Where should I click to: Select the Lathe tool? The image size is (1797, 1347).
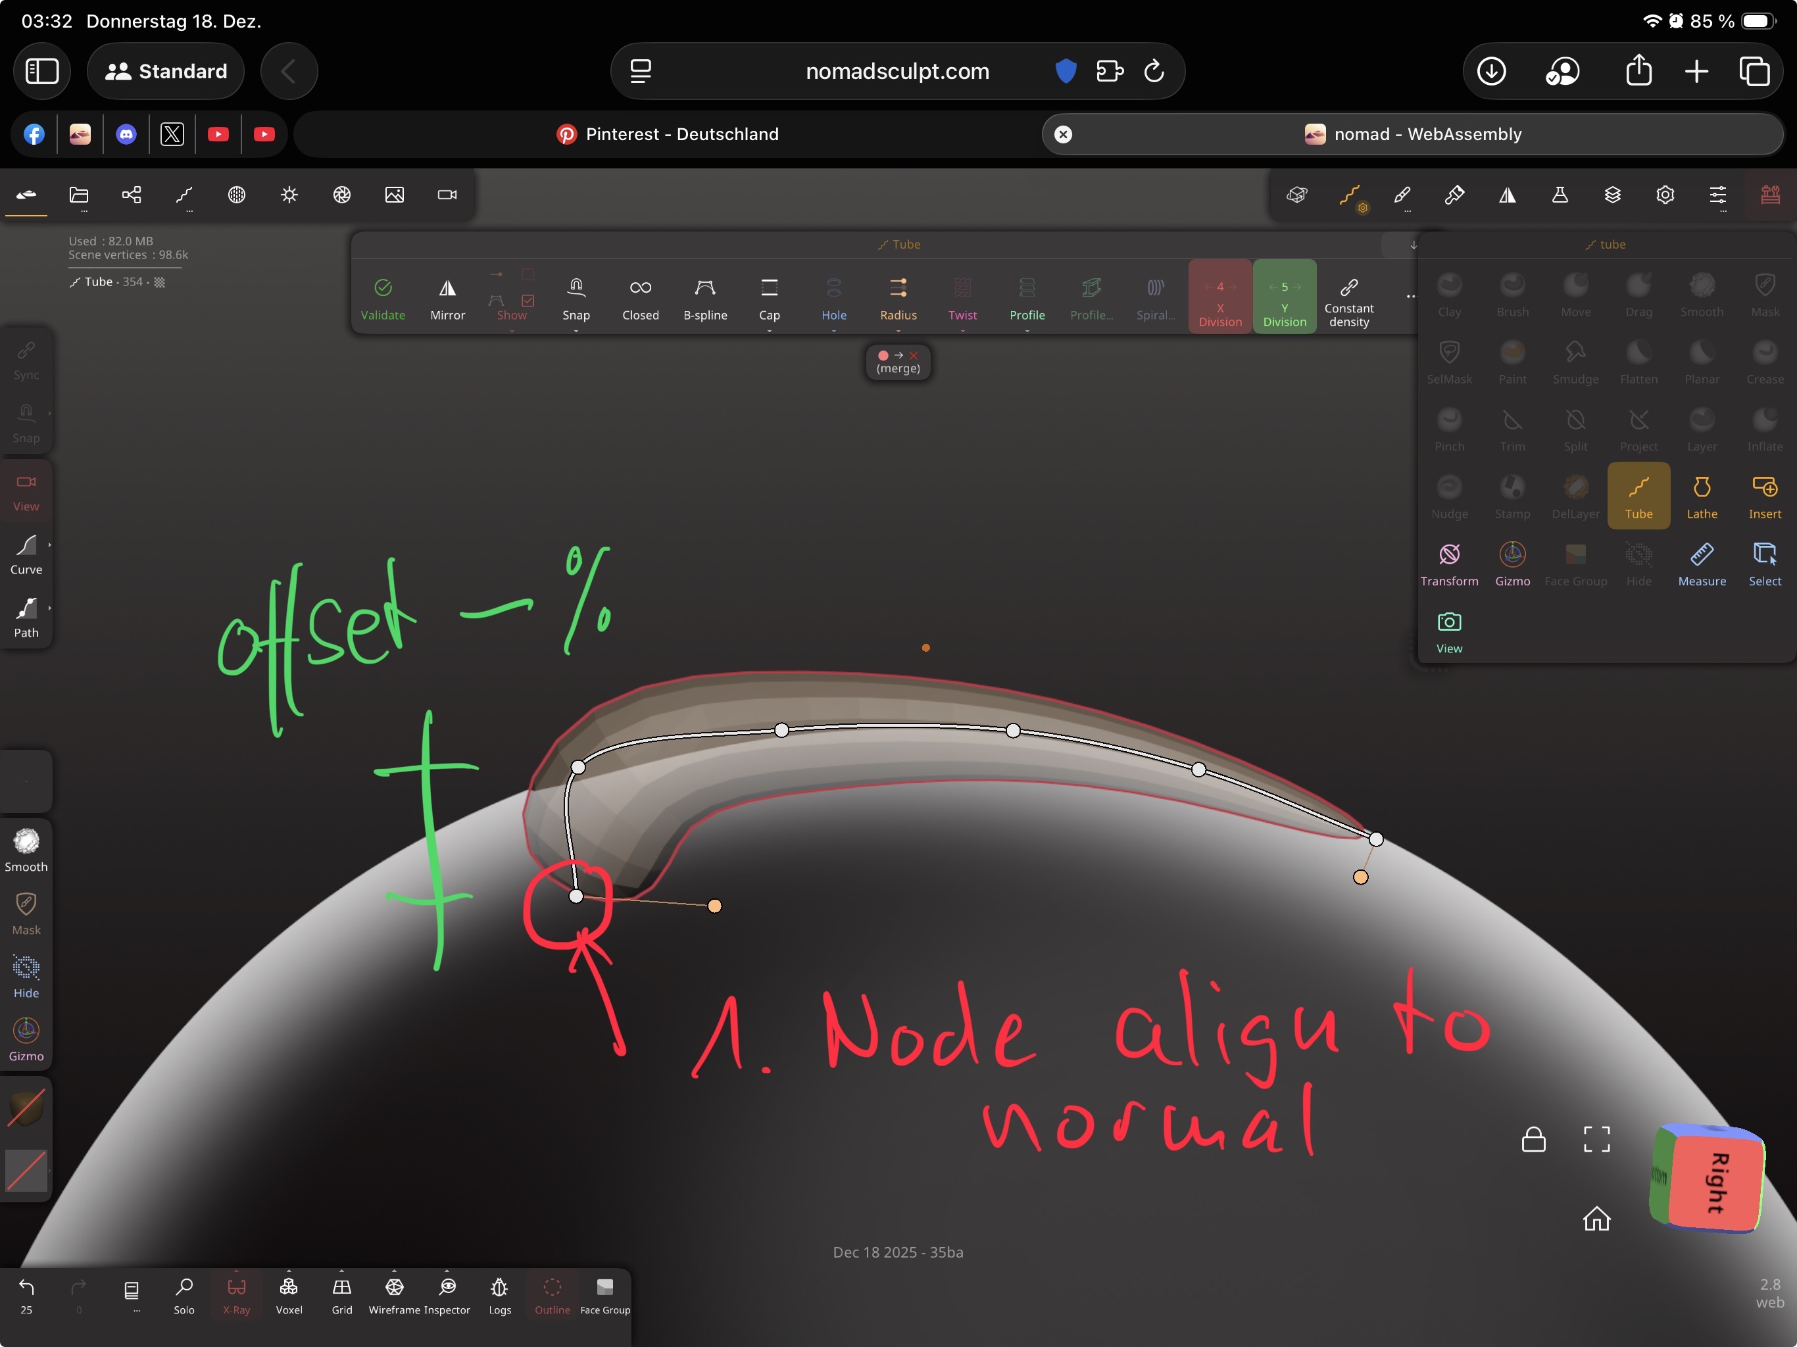[x=1701, y=497]
